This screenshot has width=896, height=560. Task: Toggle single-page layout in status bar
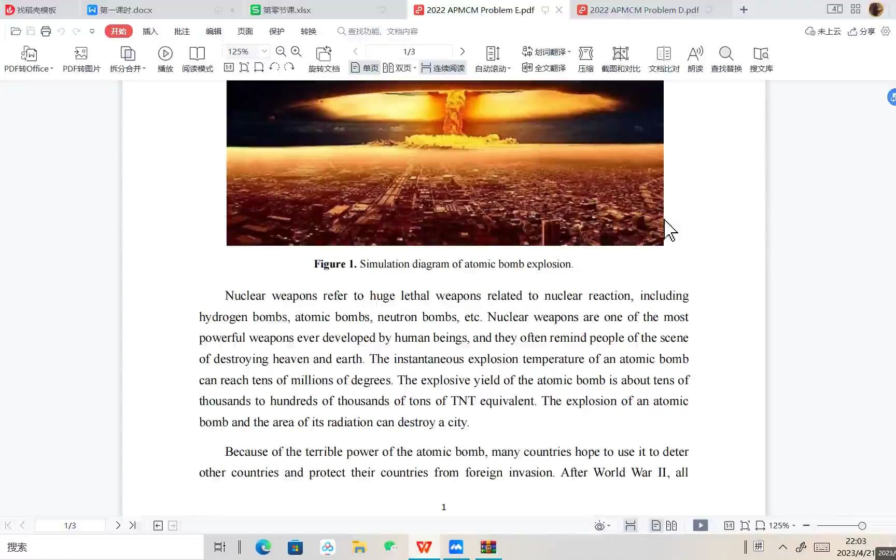(x=656, y=526)
